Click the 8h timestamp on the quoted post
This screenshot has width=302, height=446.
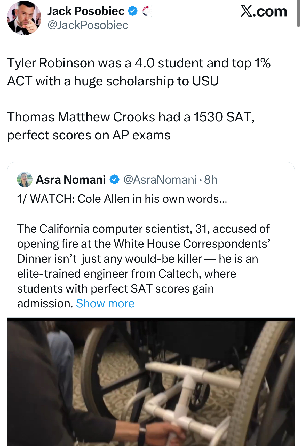tap(211, 179)
